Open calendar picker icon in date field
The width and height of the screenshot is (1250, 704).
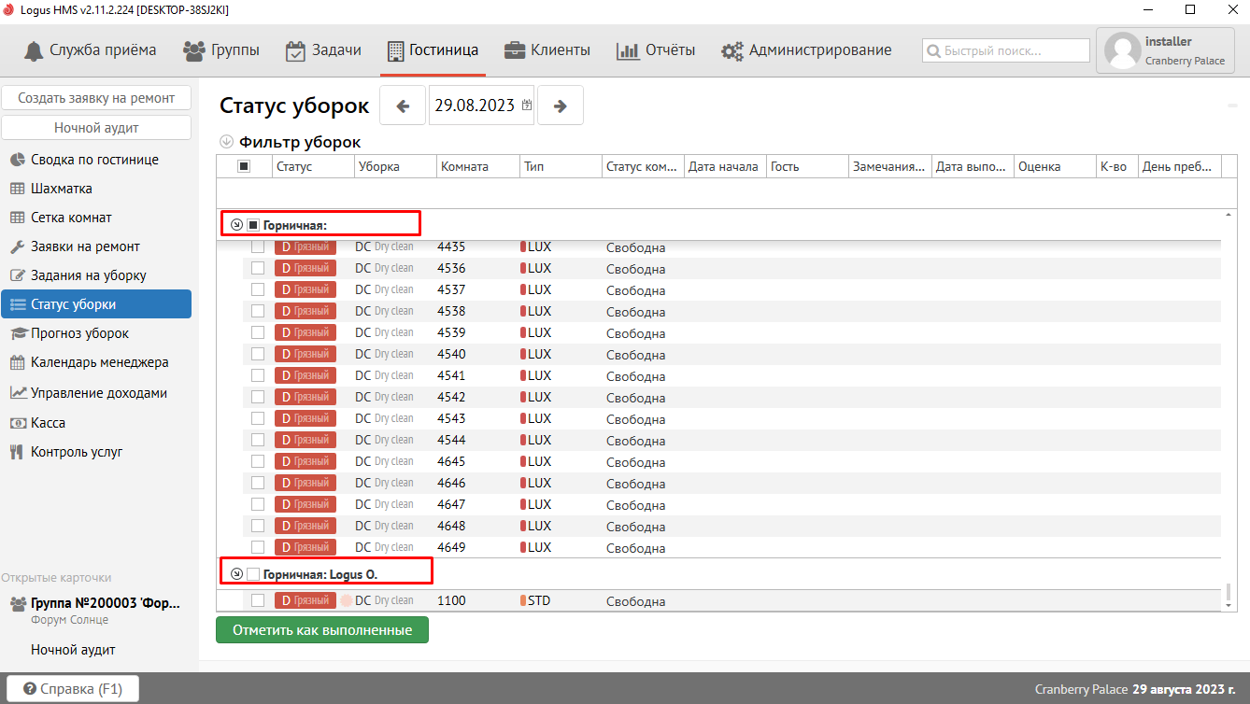tap(527, 106)
